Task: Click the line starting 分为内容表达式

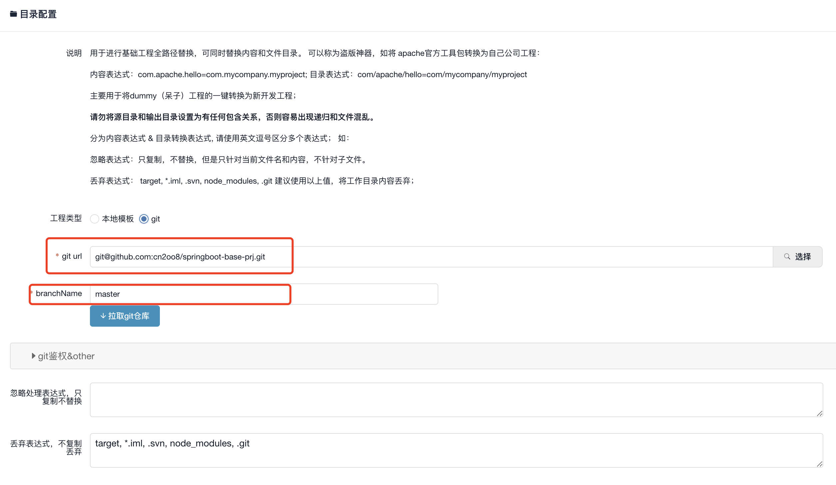Action: tap(220, 138)
